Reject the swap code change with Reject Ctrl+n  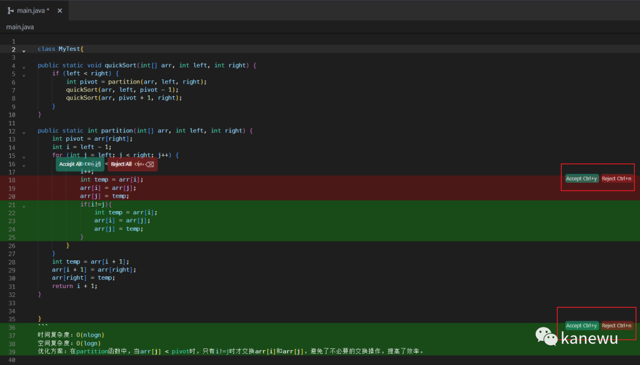point(617,179)
